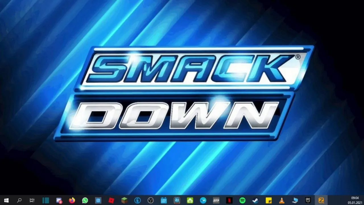Open the teal two-panel app icon
364x205 pixels.
coord(45,200)
